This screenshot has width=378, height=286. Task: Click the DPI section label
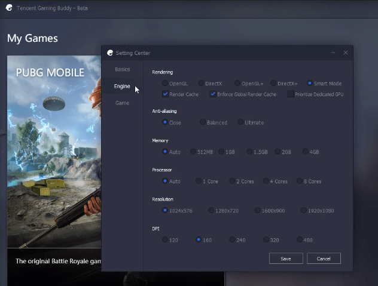[x=156, y=229]
